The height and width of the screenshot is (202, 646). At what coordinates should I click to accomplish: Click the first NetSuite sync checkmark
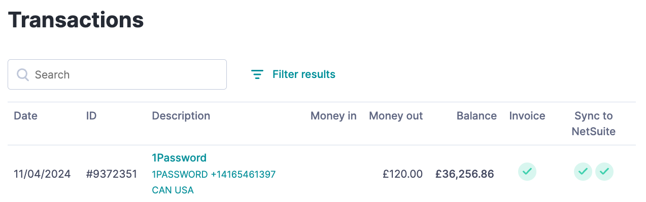[x=583, y=172]
